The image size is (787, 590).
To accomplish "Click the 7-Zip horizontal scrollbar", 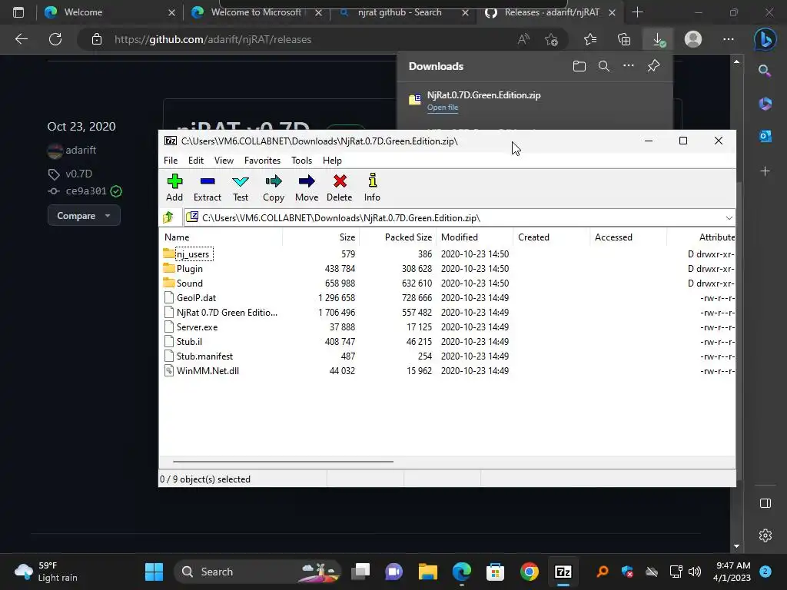I will click(x=283, y=461).
